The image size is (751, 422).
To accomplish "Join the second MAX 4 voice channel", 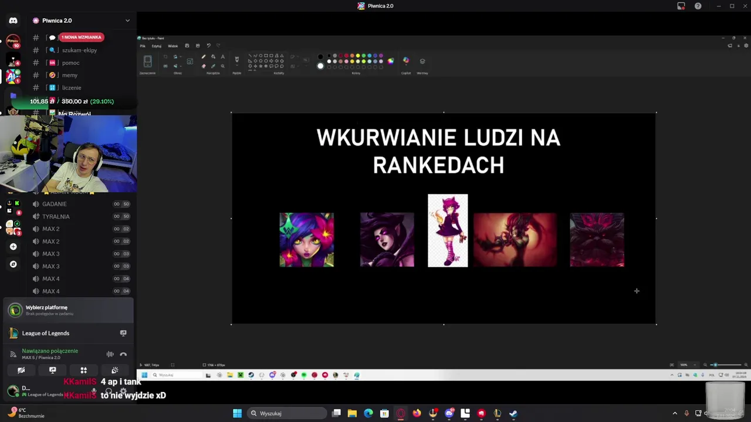I will [x=50, y=291].
